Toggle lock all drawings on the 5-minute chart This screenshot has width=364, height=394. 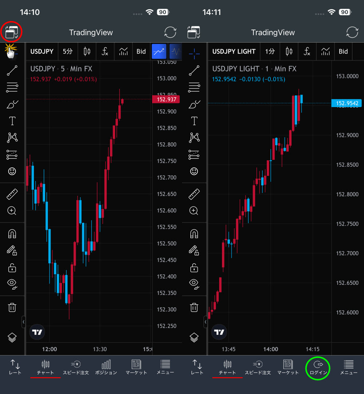tap(12, 268)
